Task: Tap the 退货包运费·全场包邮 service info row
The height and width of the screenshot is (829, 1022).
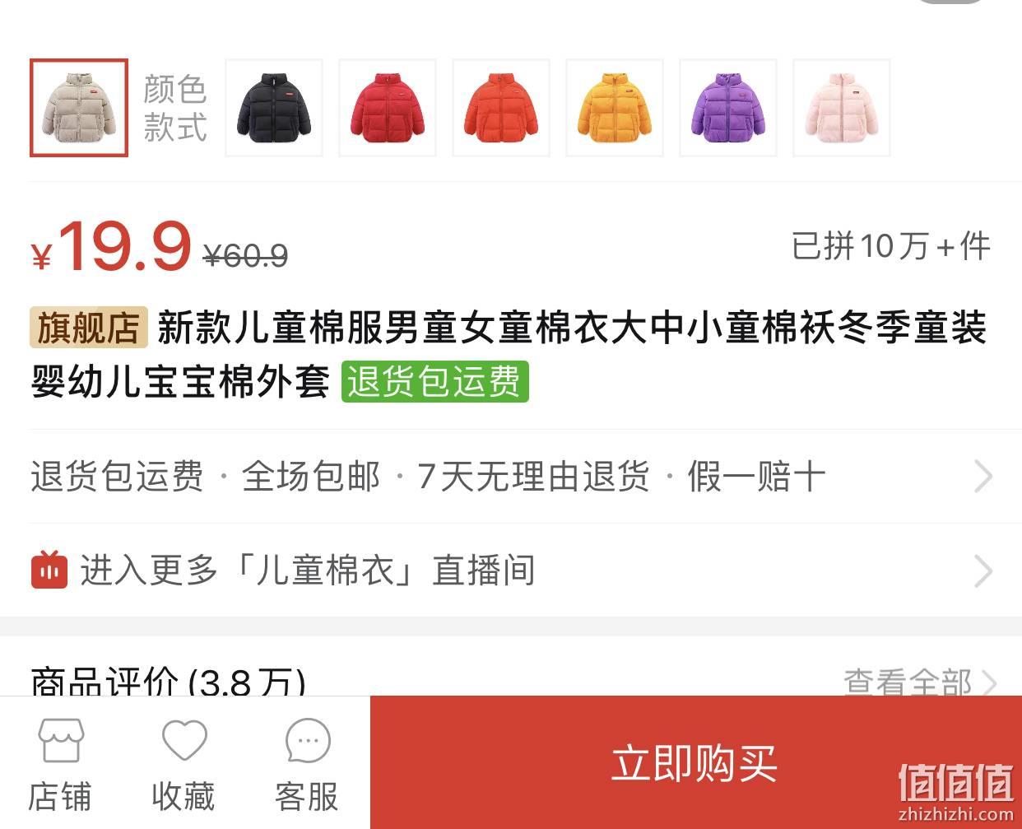Action: pyautogui.click(x=511, y=477)
